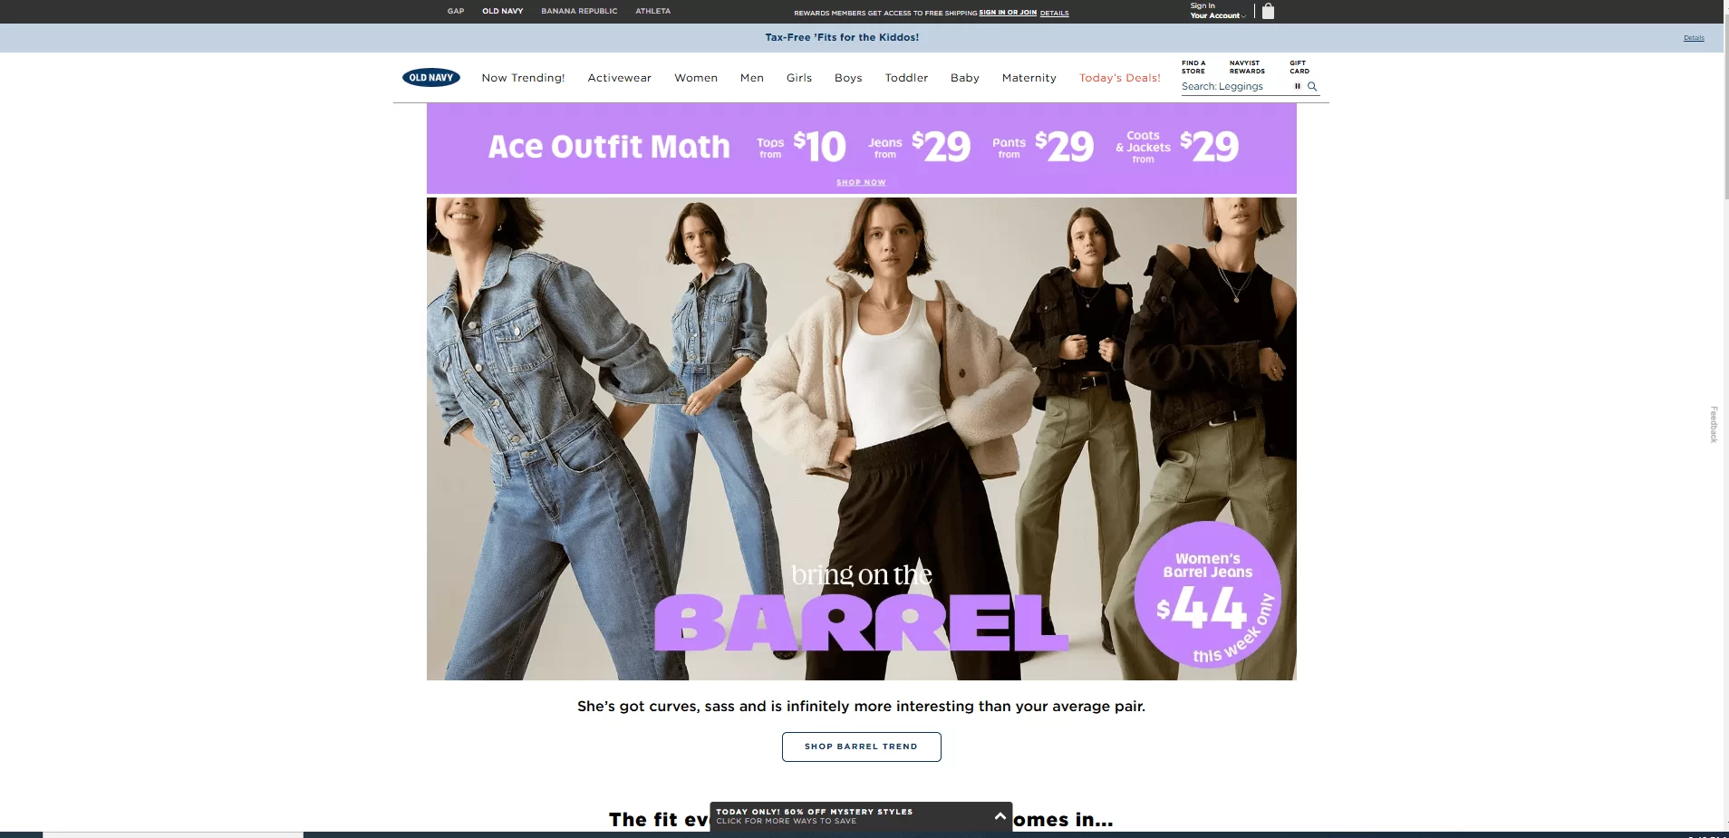Switch to the Athleta brand tab
This screenshot has height=838, width=1729.
[x=652, y=11]
